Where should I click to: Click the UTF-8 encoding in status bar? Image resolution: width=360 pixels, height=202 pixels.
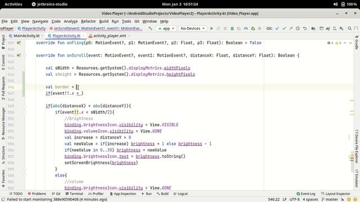coord(295,200)
